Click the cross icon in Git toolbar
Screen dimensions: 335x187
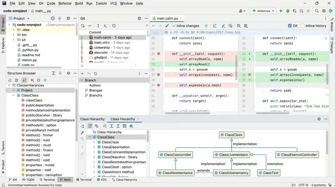click(x=105, y=26)
